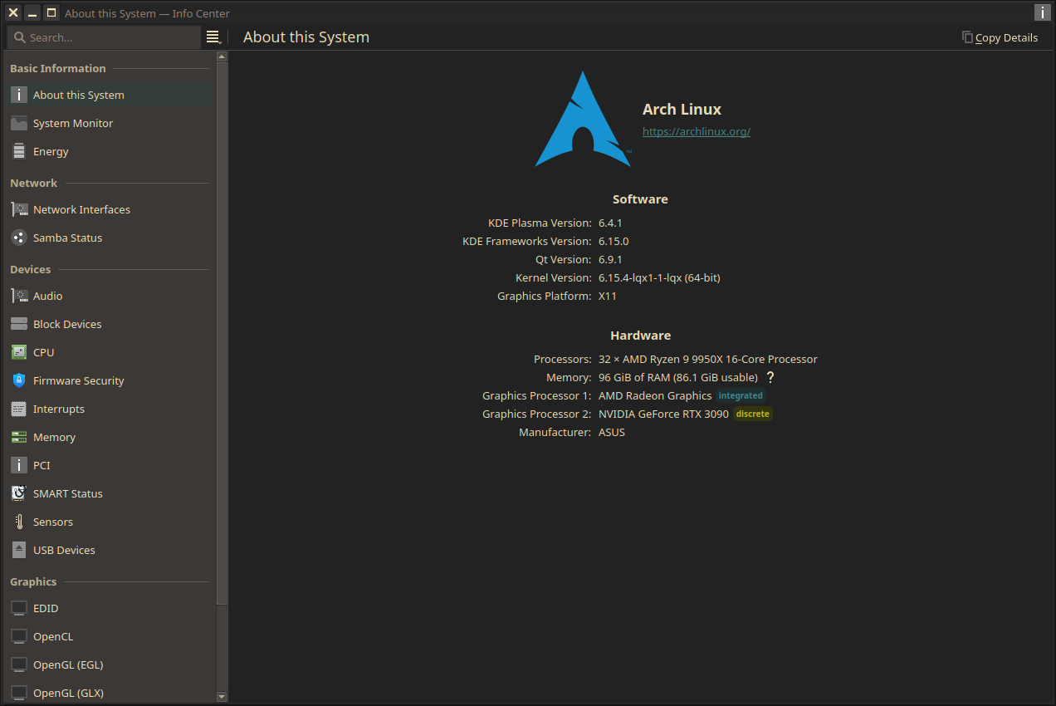
Task: Click the Hardware section heading
Action: 640,336
